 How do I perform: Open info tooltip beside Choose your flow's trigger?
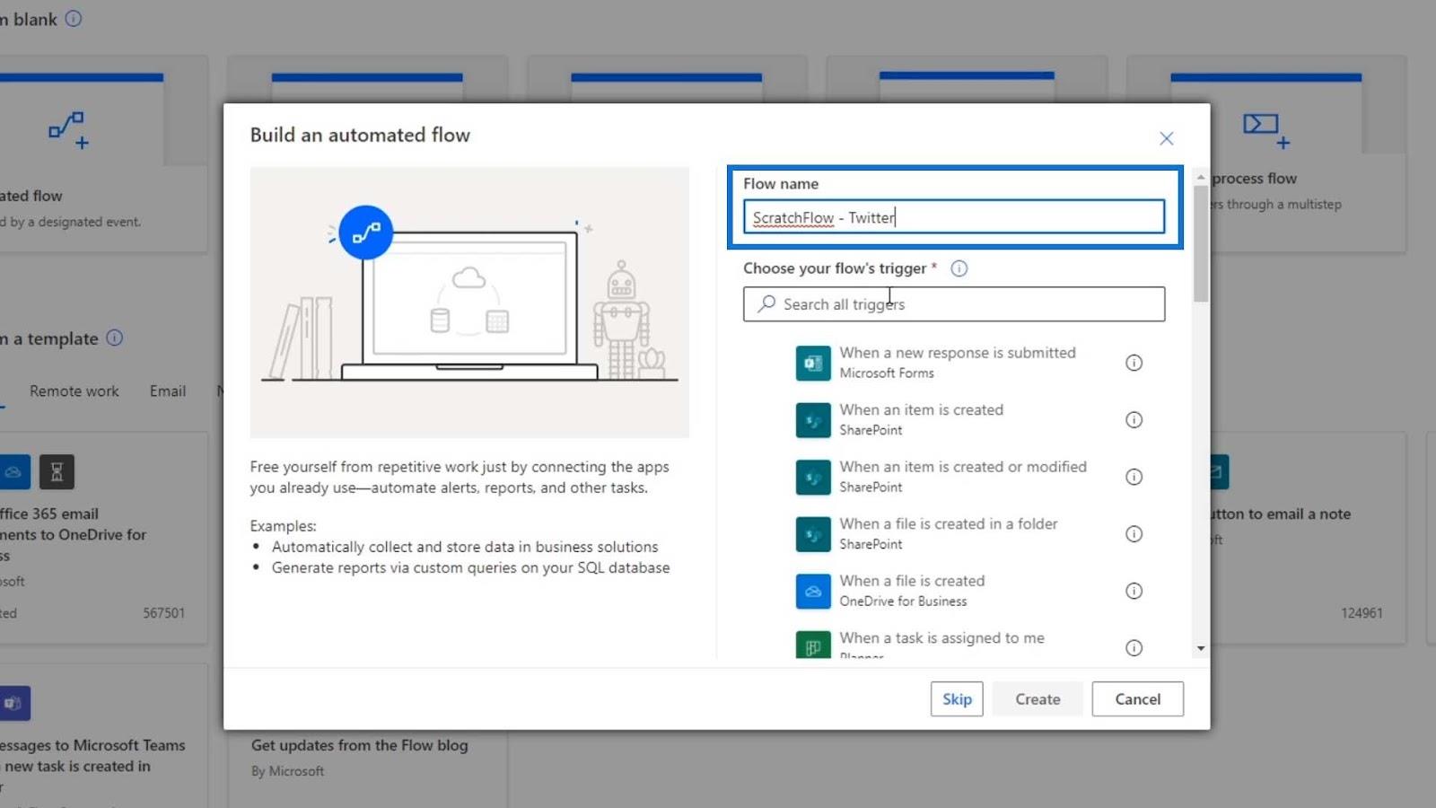959,268
